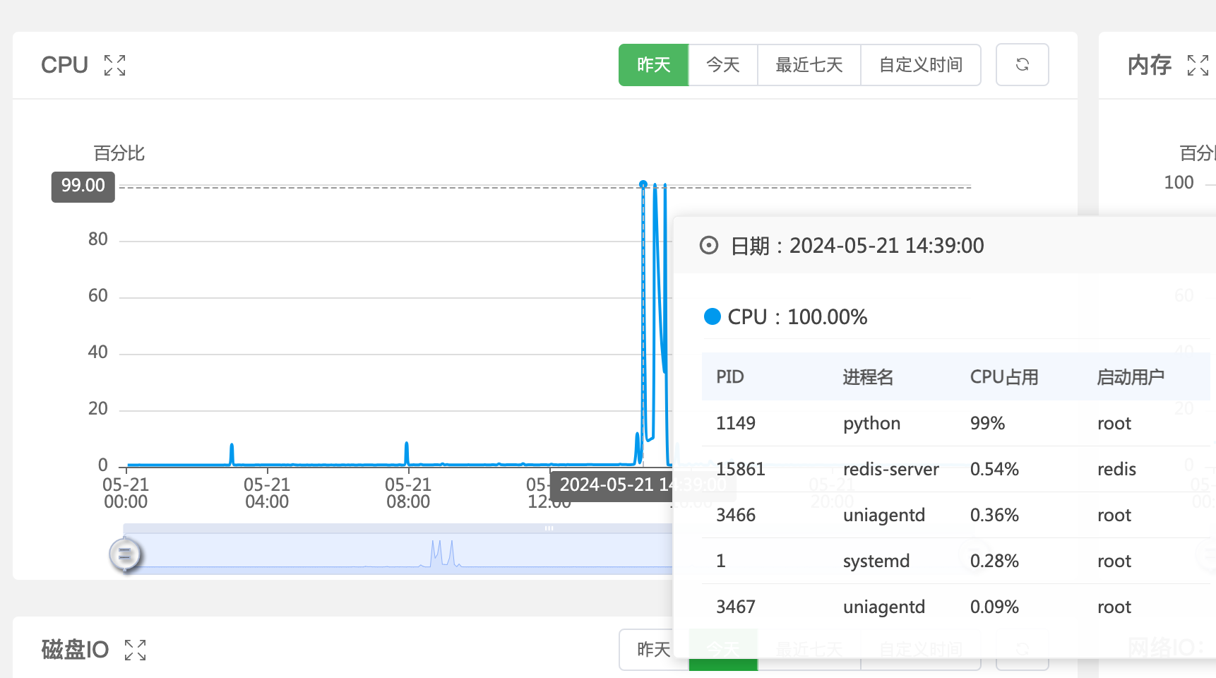Viewport: 1216px width, 678px height.
Task: Refresh the CPU chart data
Action: [1022, 65]
